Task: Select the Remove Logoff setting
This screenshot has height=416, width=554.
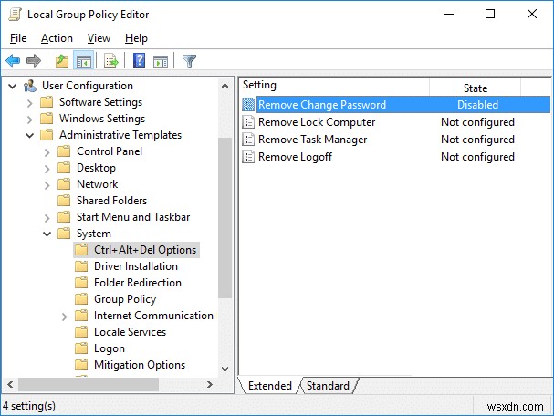Action: coord(296,157)
